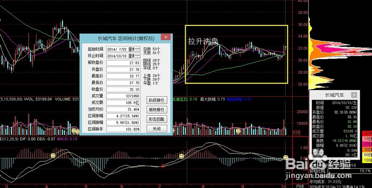Click the 板块排行 button
Image resolution: width=372 pixels, height=188 pixels.
point(157,110)
